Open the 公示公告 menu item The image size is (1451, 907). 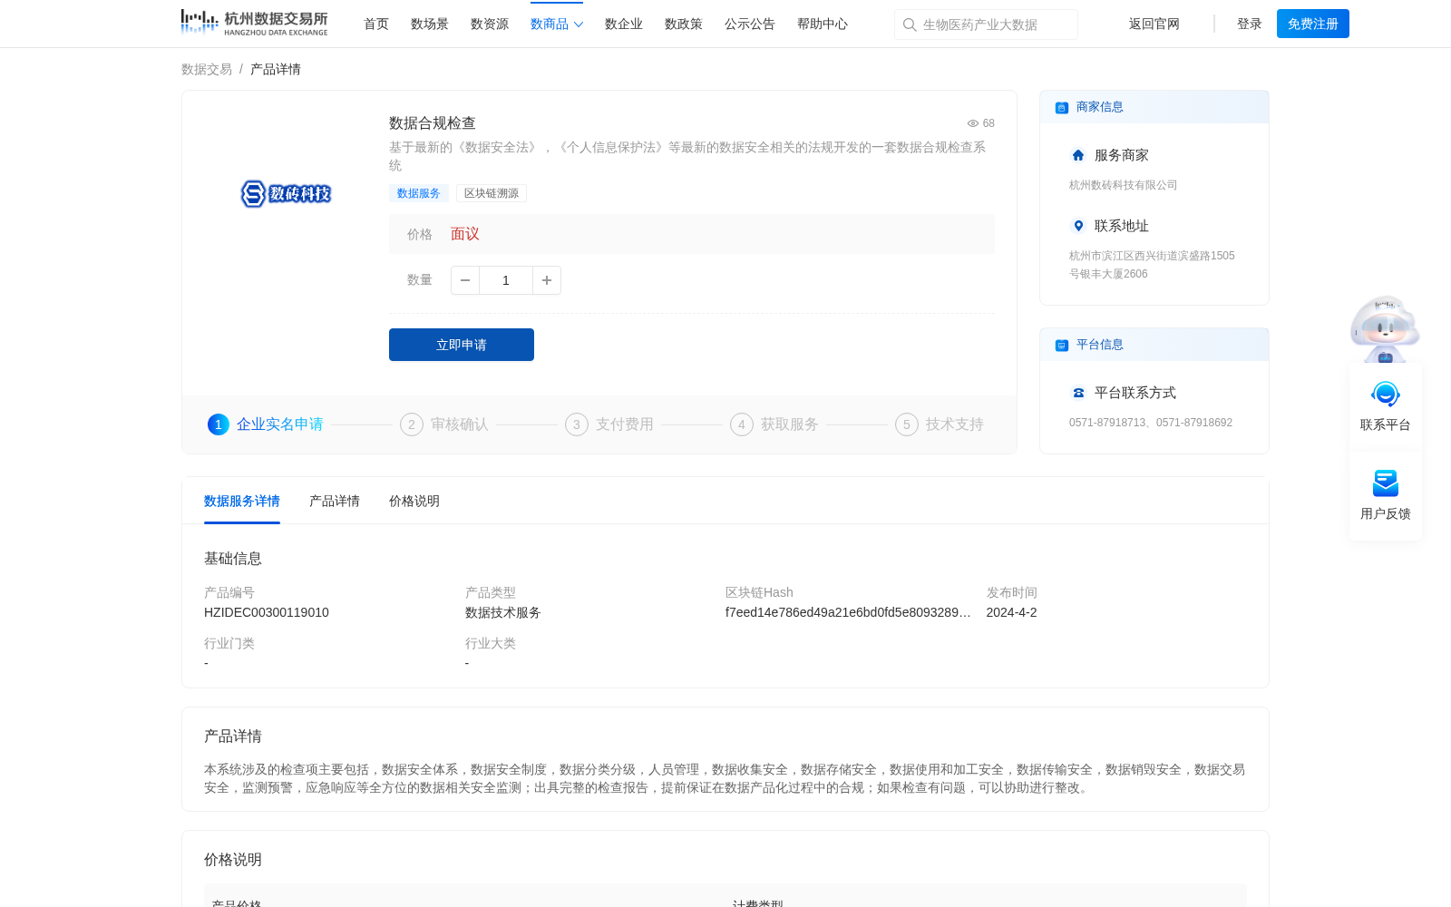(750, 24)
